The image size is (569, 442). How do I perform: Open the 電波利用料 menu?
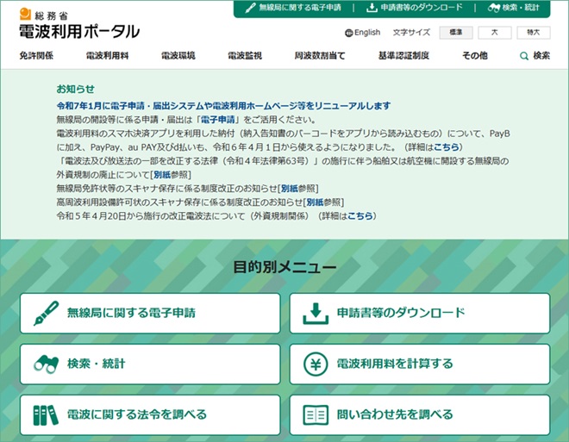[107, 56]
